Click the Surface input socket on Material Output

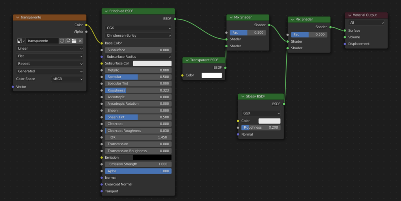[x=345, y=31]
